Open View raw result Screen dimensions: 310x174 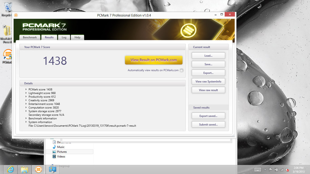[x=208, y=90]
